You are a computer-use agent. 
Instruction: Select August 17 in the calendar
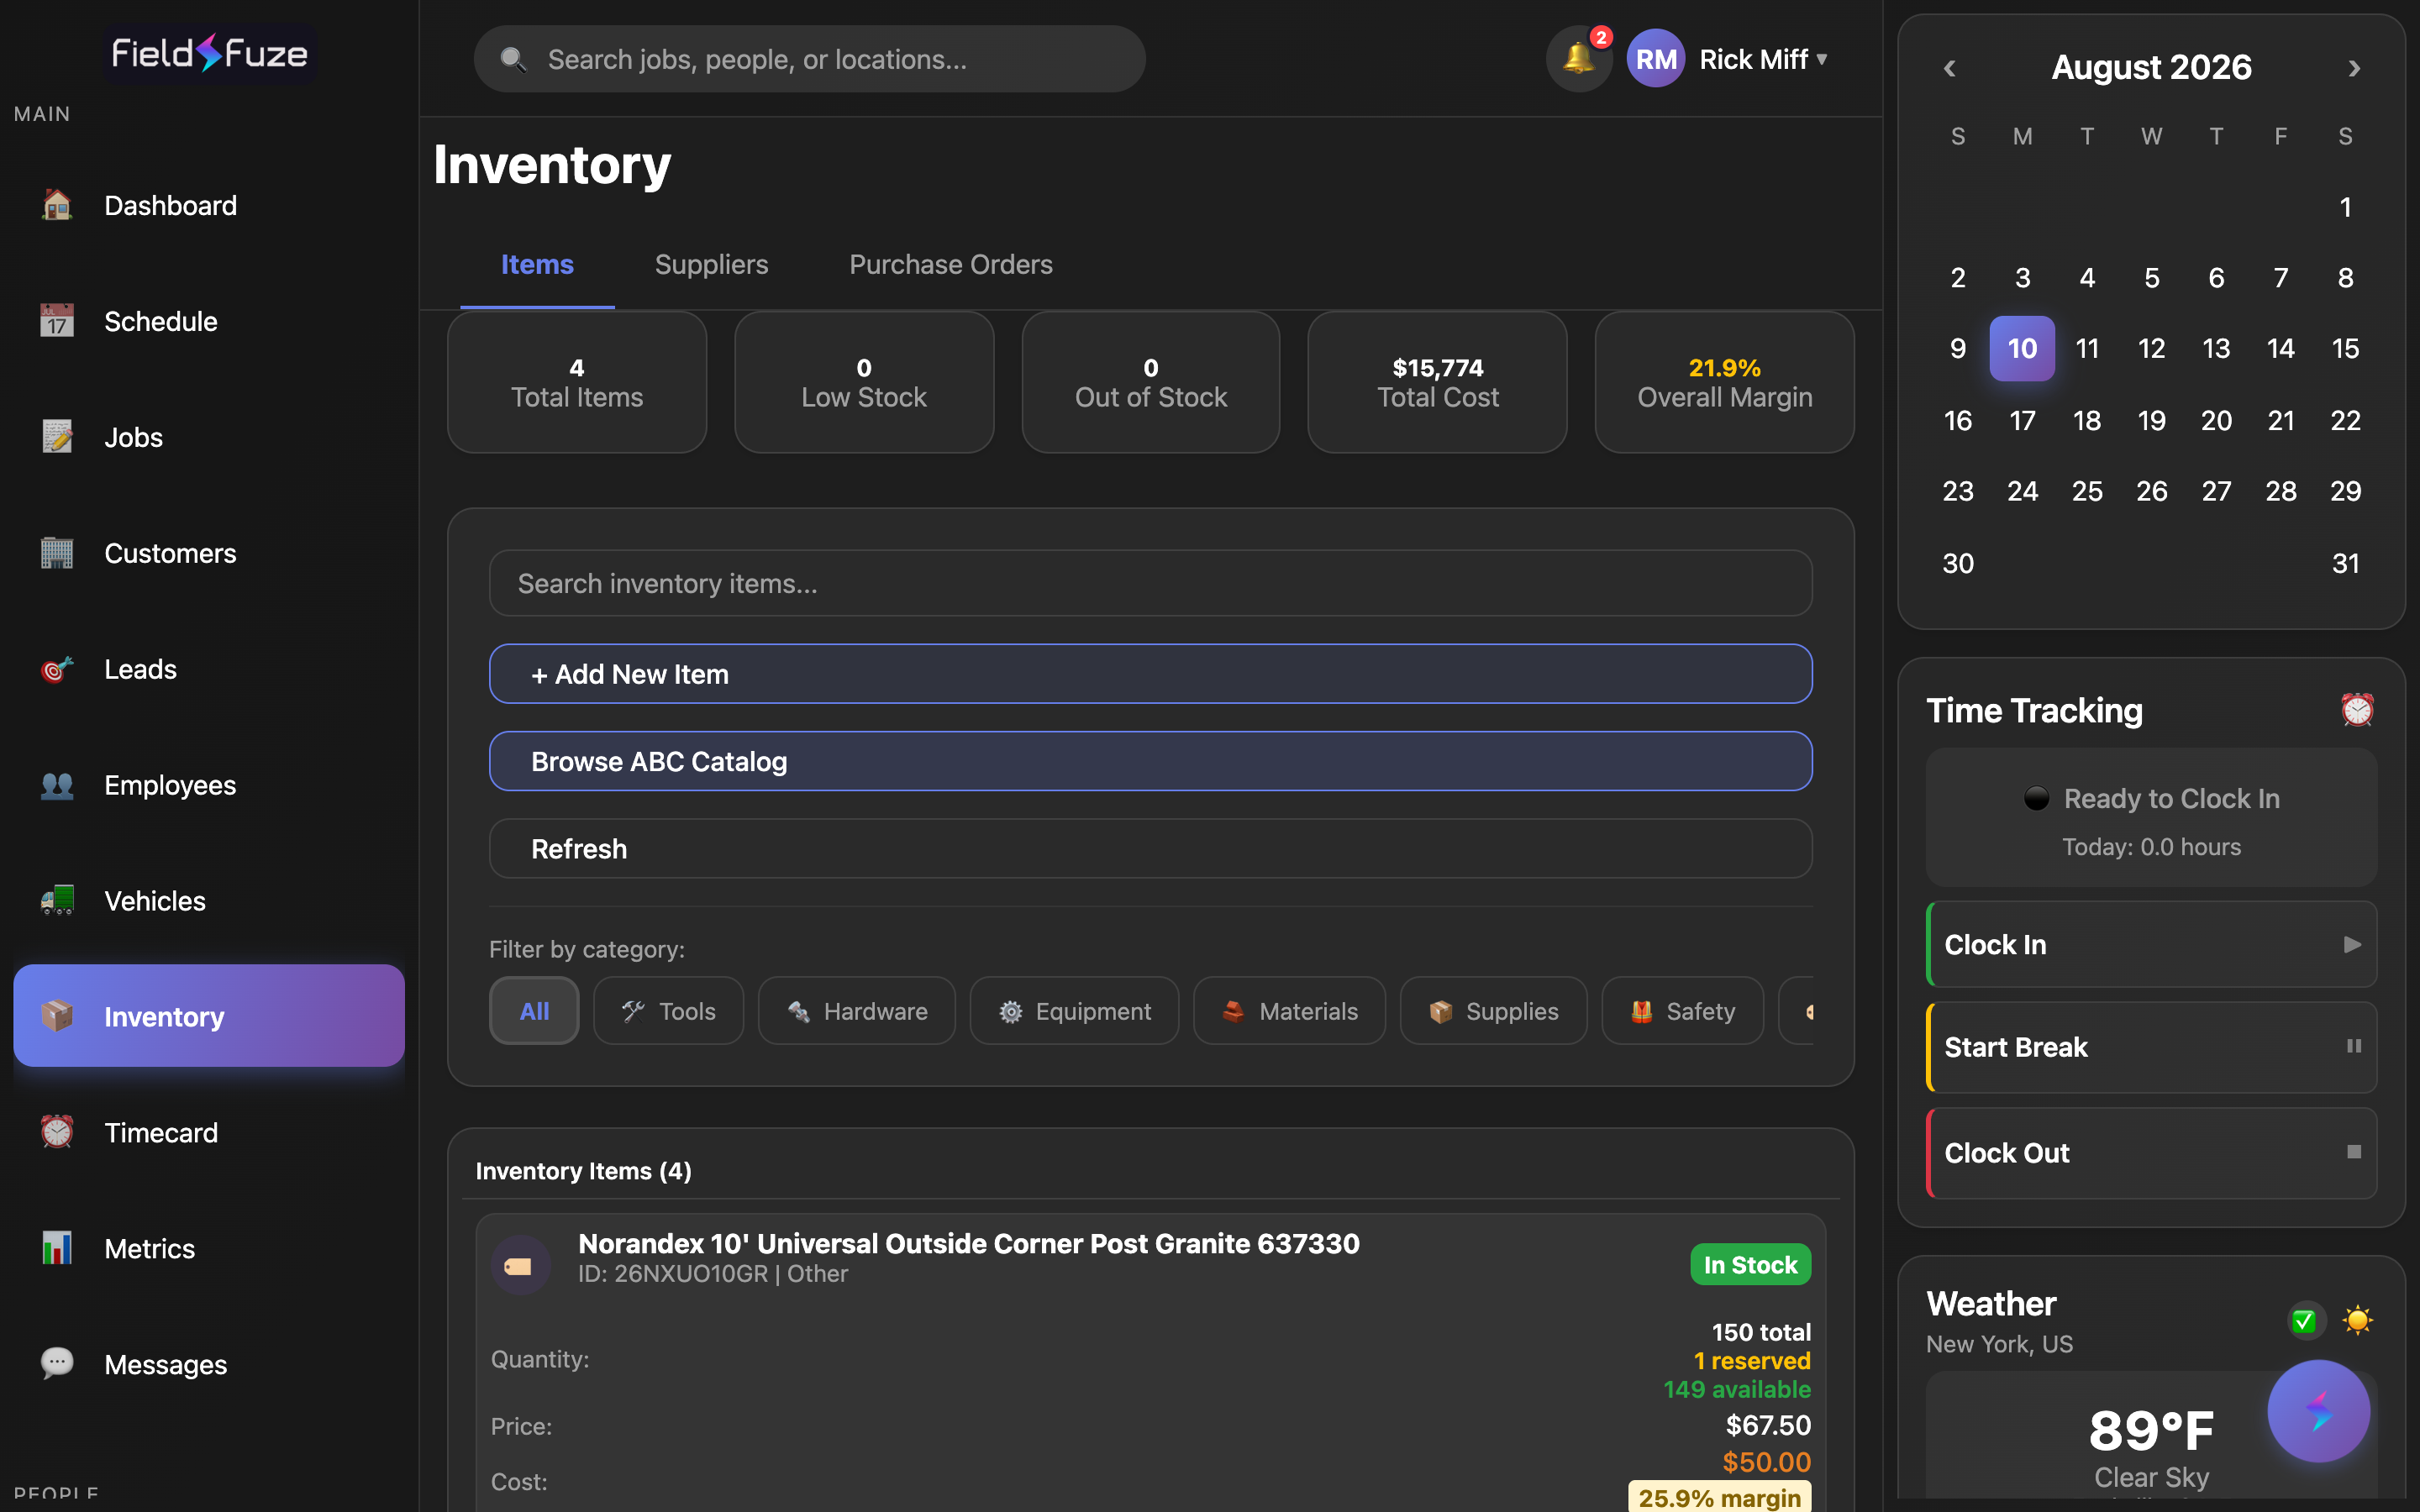(x=2022, y=420)
